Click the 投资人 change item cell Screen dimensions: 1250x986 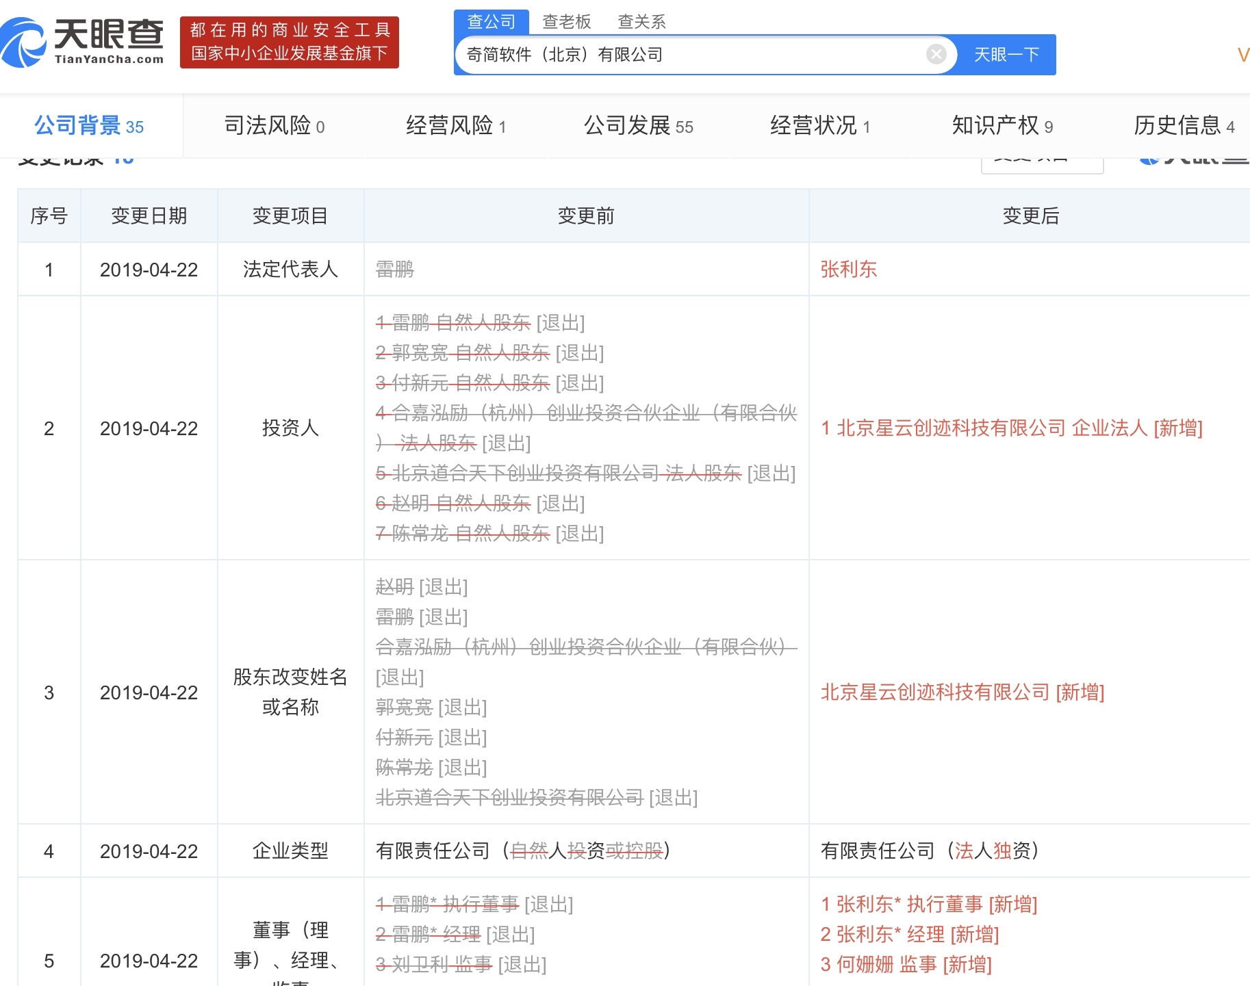click(x=290, y=428)
